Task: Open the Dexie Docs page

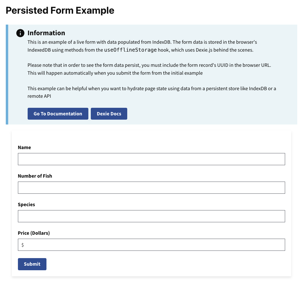Action: point(109,114)
